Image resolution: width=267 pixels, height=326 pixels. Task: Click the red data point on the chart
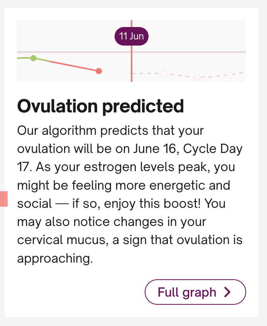(x=99, y=71)
